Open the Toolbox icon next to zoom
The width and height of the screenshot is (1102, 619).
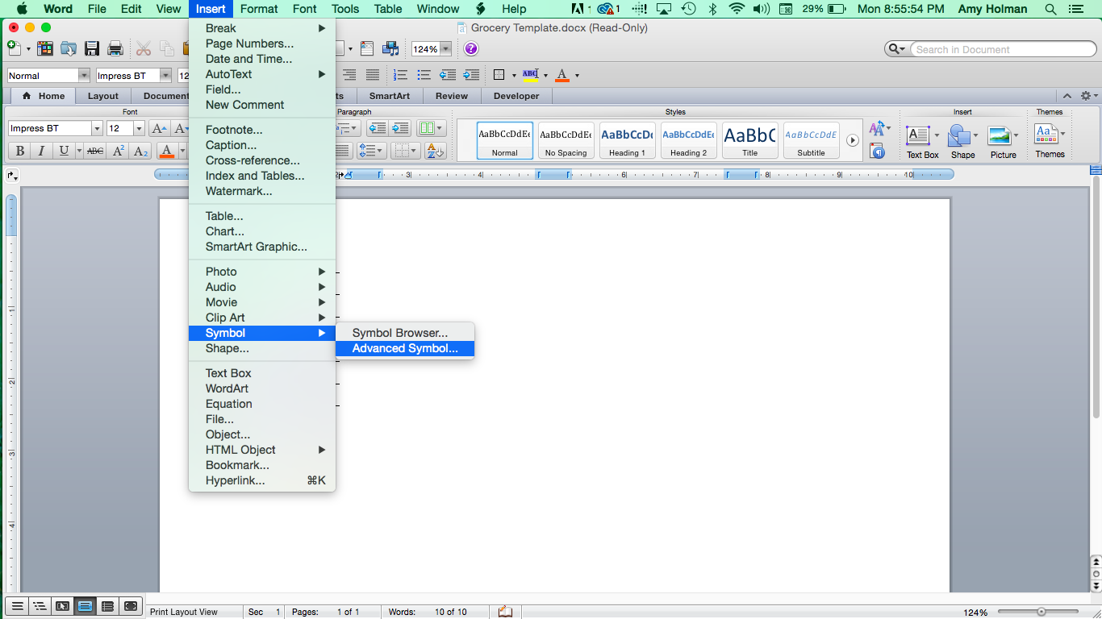click(368, 48)
